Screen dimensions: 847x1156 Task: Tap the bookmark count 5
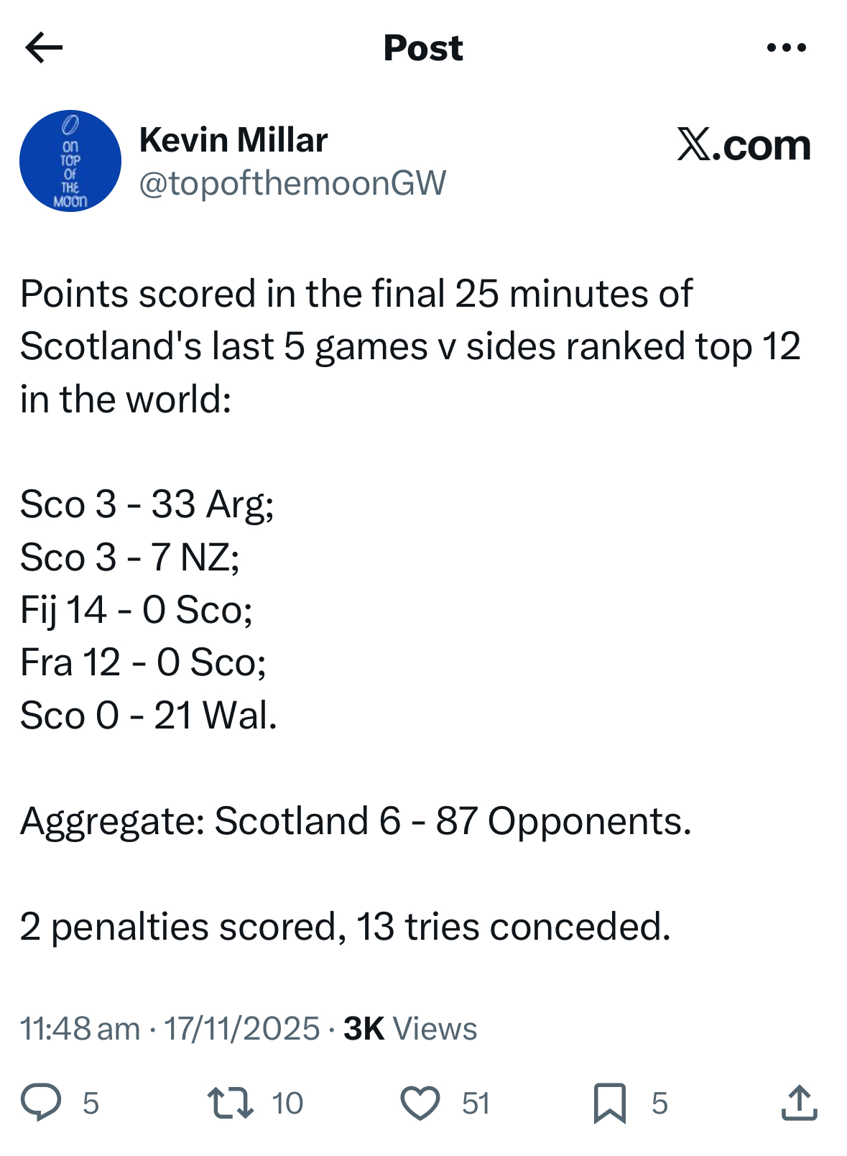[x=659, y=1104]
